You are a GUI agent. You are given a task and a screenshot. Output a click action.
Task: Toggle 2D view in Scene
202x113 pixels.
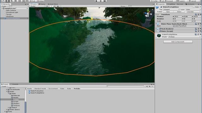click(x=47, y=6)
